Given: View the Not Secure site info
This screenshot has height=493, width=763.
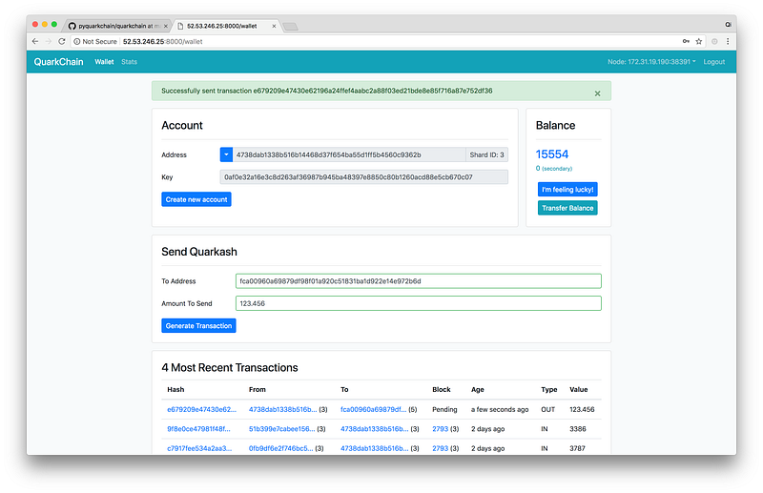Looking at the screenshot, I should (95, 41).
